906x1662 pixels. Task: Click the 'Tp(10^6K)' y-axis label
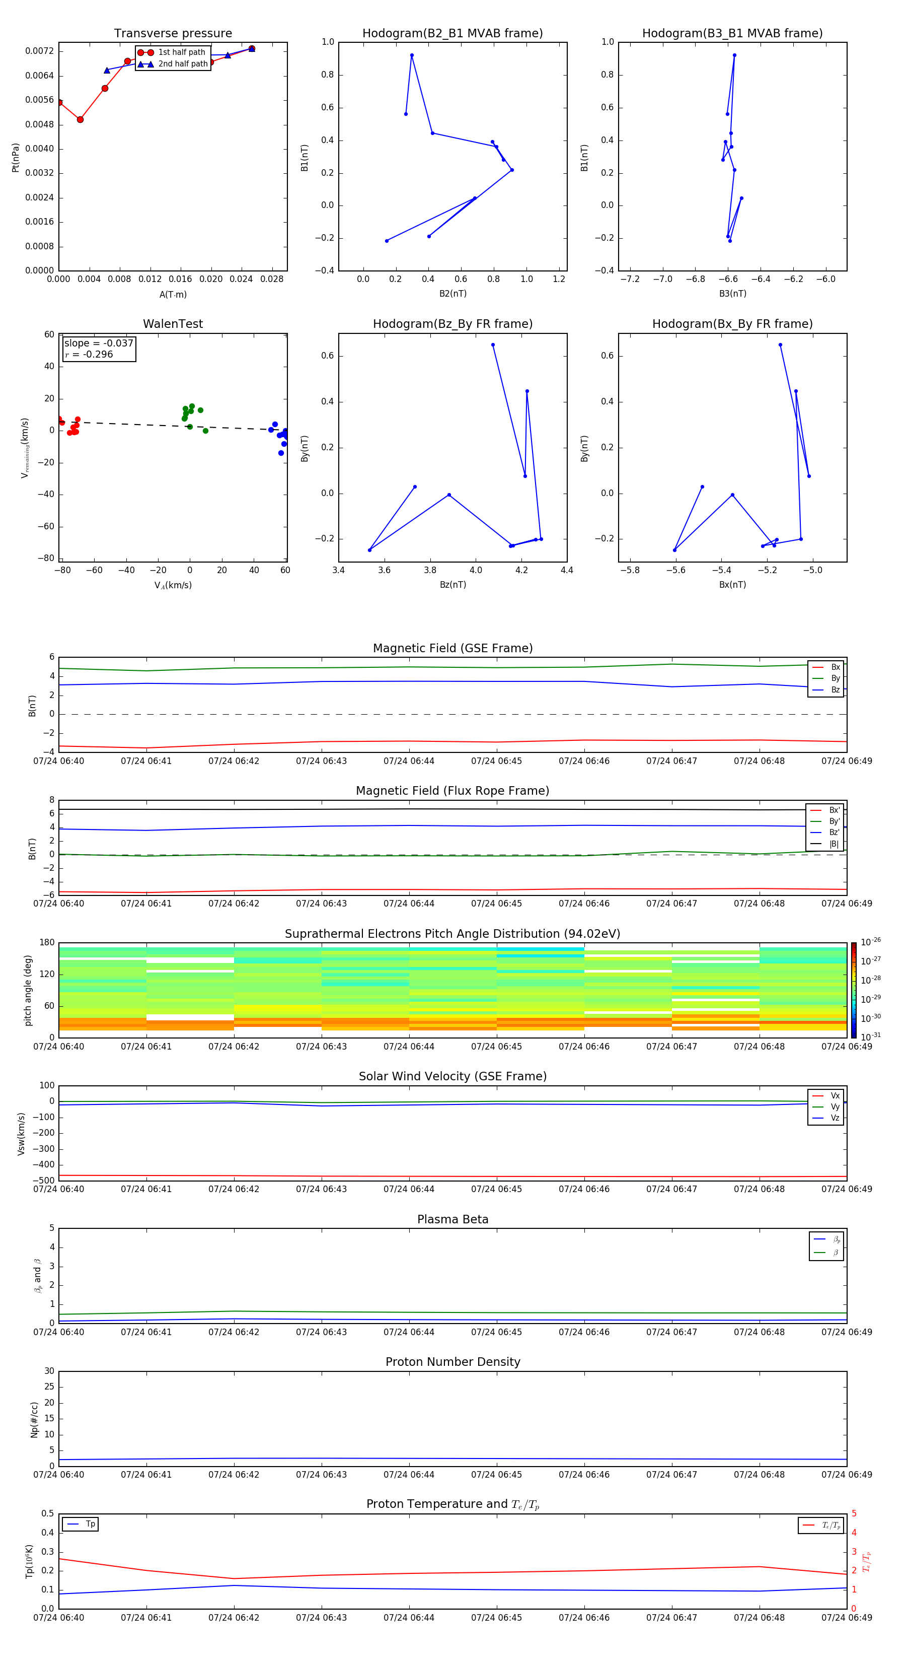point(29,1561)
